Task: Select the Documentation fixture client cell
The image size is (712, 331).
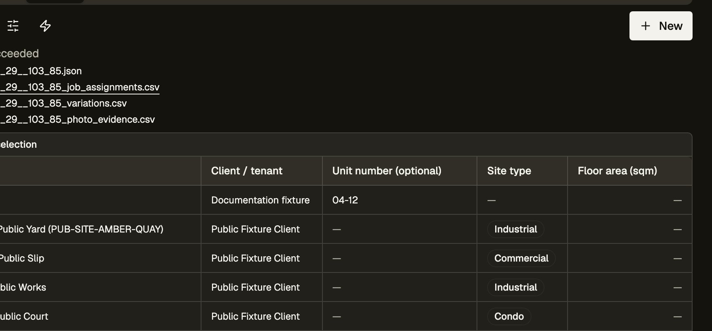Action: coord(262,200)
